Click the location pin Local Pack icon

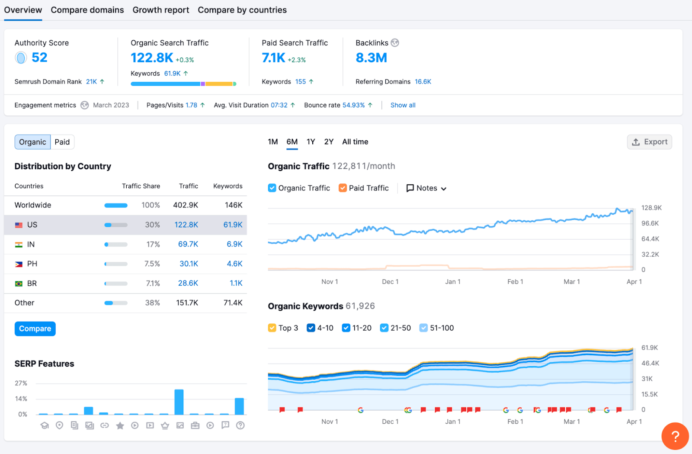pos(60,425)
